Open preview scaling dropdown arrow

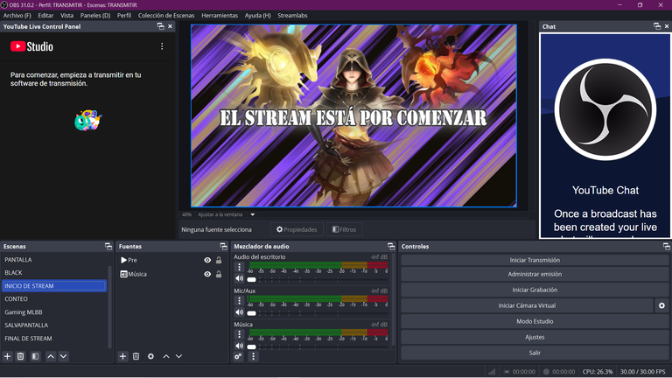coord(252,214)
